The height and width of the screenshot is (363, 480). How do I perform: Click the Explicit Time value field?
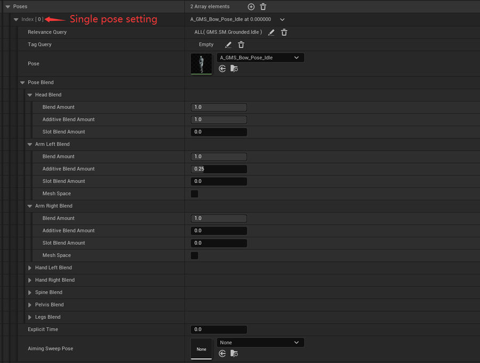(219, 329)
